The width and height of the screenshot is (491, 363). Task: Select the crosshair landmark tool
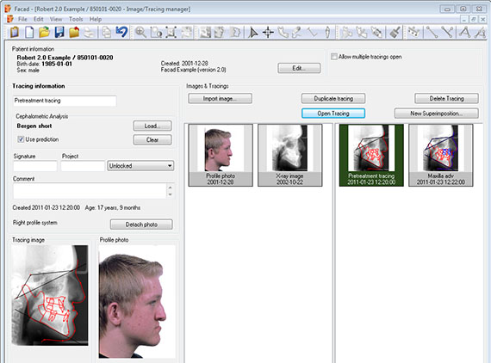click(268, 32)
